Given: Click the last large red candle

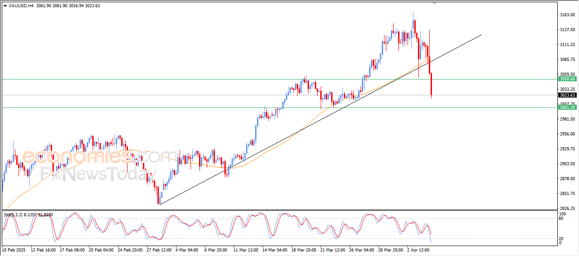Looking at the screenshot, I should coord(432,84).
